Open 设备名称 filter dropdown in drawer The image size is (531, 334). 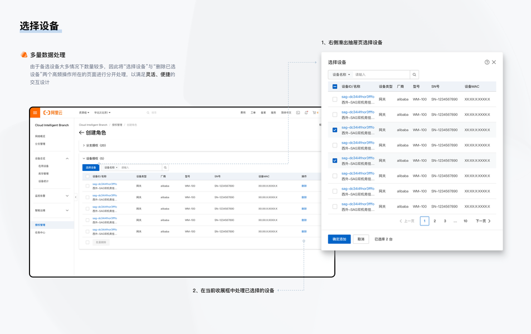coord(341,75)
